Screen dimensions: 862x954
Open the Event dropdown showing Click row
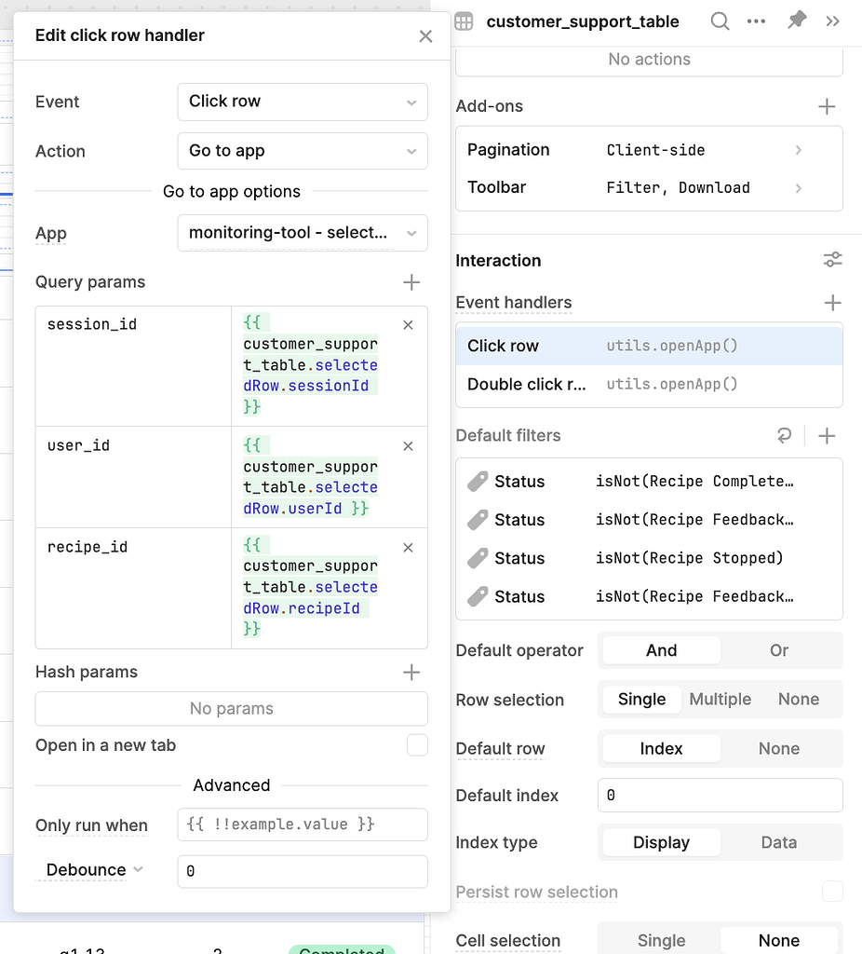[x=302, y=102]
